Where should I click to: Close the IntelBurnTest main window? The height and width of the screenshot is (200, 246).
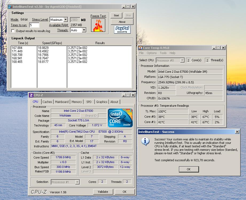(133, 7)
